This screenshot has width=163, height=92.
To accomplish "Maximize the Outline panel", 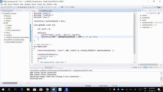I will (x=161, y=10).
